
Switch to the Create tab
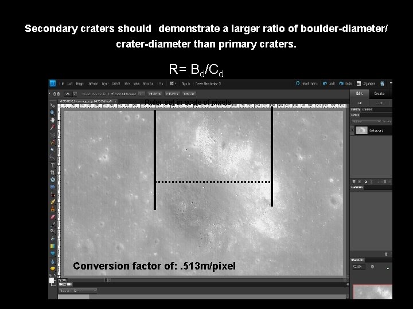click(379, 93)
